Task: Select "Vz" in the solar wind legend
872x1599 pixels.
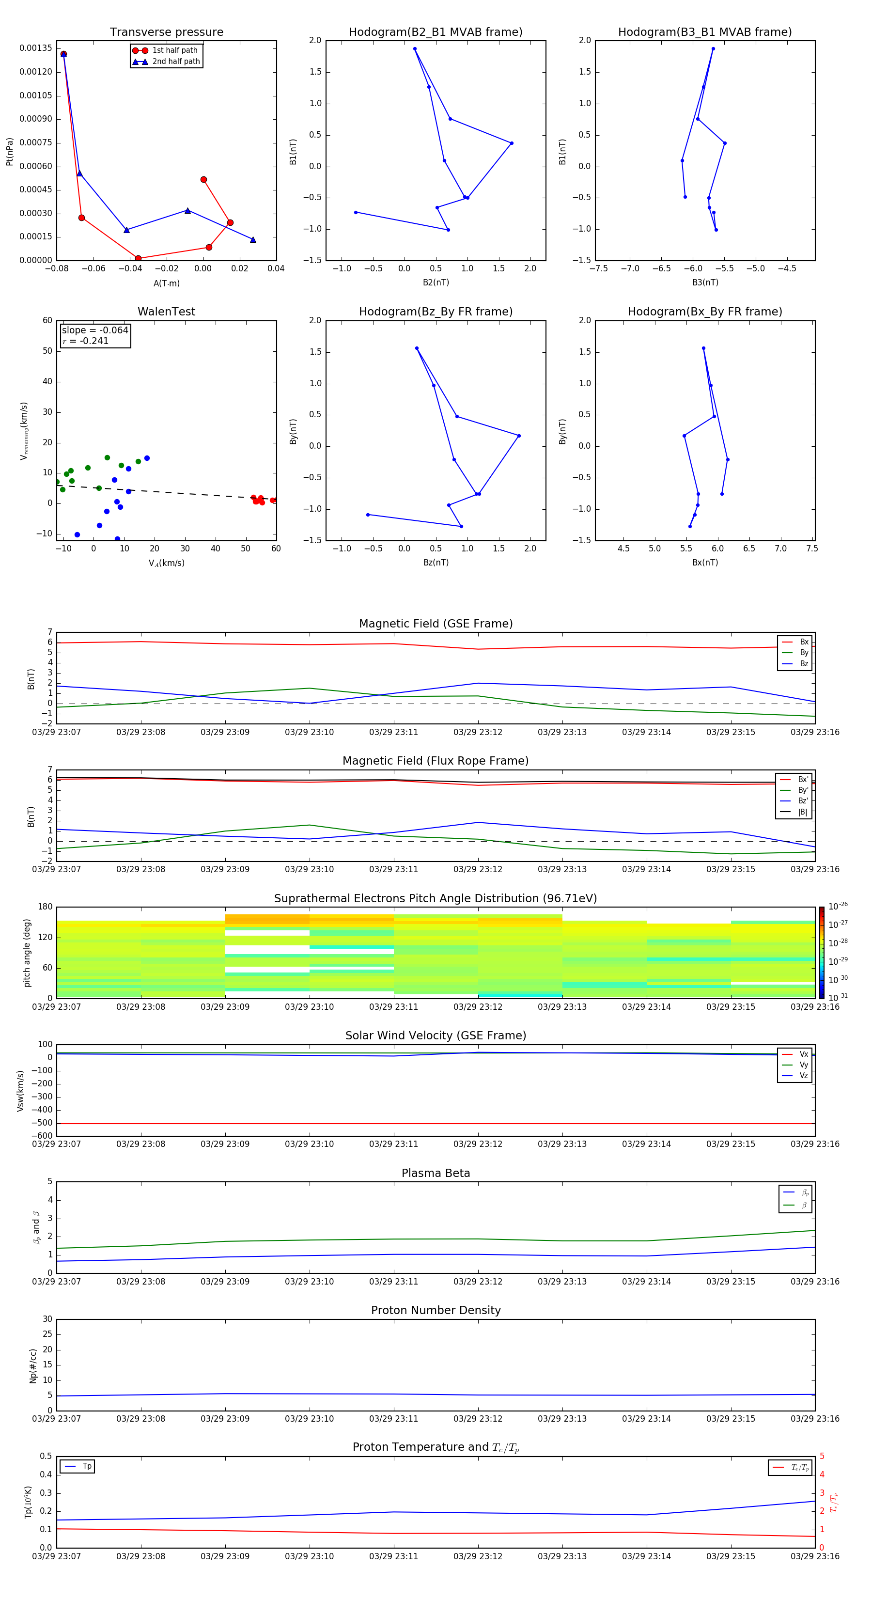Action: pos(795,1075)
